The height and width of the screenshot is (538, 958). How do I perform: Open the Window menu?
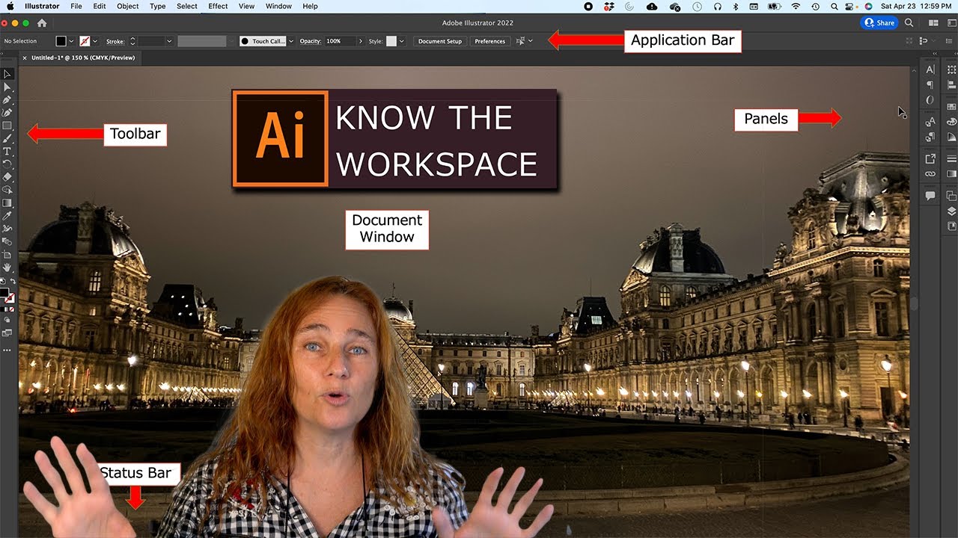point(278,6)
